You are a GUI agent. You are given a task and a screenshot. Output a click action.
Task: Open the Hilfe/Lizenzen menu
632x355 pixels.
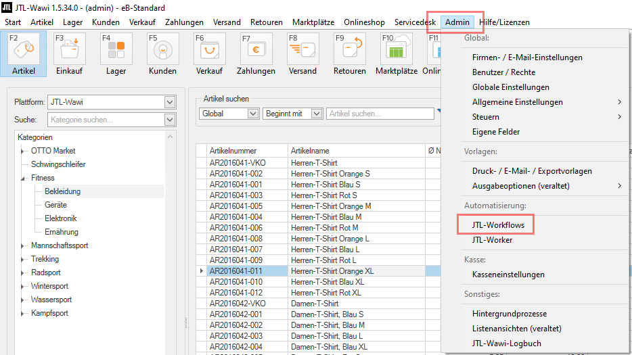coord(504,22)
